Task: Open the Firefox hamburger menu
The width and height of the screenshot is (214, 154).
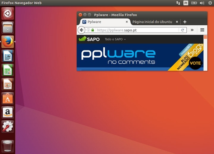Action: tap(202, 30)
